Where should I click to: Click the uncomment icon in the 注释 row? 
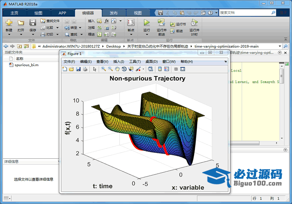107,28
